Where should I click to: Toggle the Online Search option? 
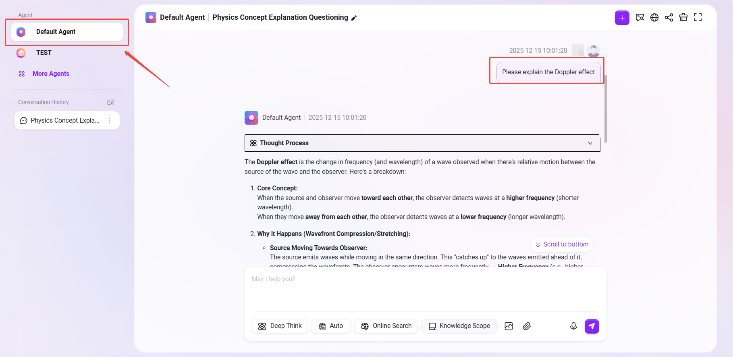tap(386, 326)
